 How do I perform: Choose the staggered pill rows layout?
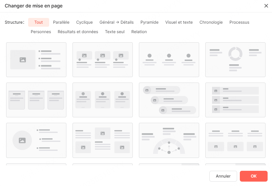169,100
